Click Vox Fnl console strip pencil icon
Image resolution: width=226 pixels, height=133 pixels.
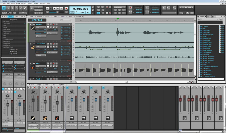pyautogui.click(x=33, y=118)
